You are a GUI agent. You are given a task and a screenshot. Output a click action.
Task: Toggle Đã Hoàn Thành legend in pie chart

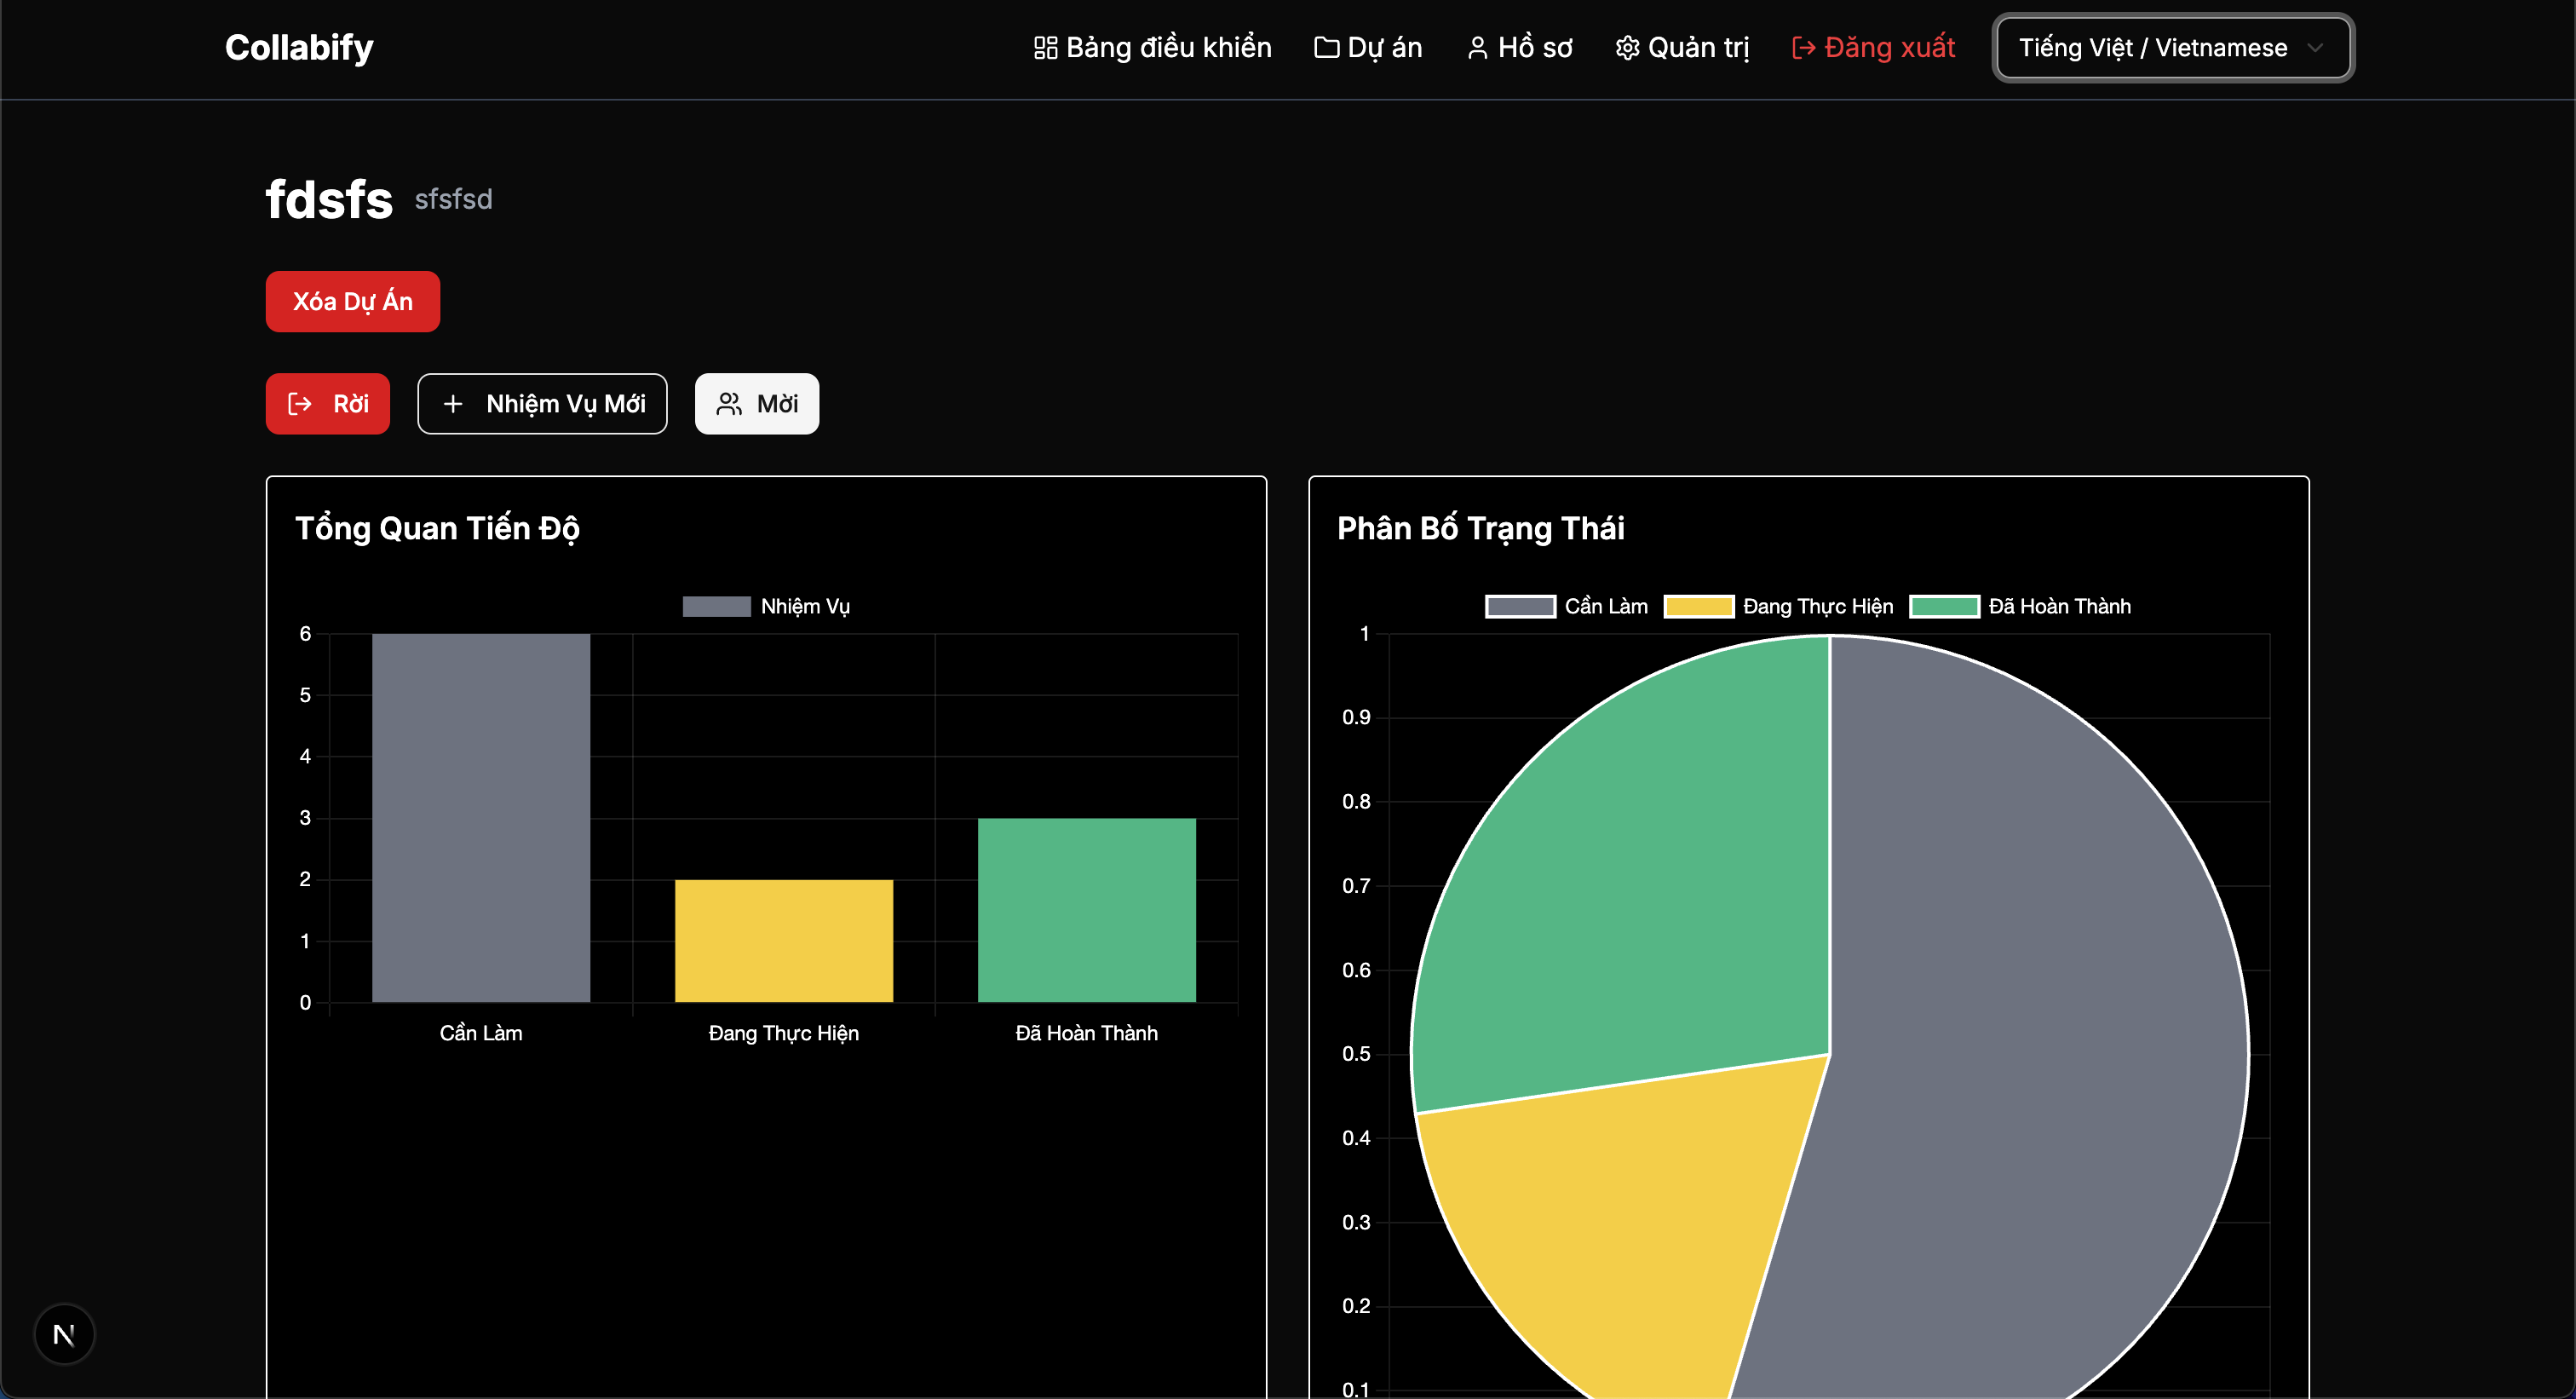pyautogui.click(x=2020, y=606)
